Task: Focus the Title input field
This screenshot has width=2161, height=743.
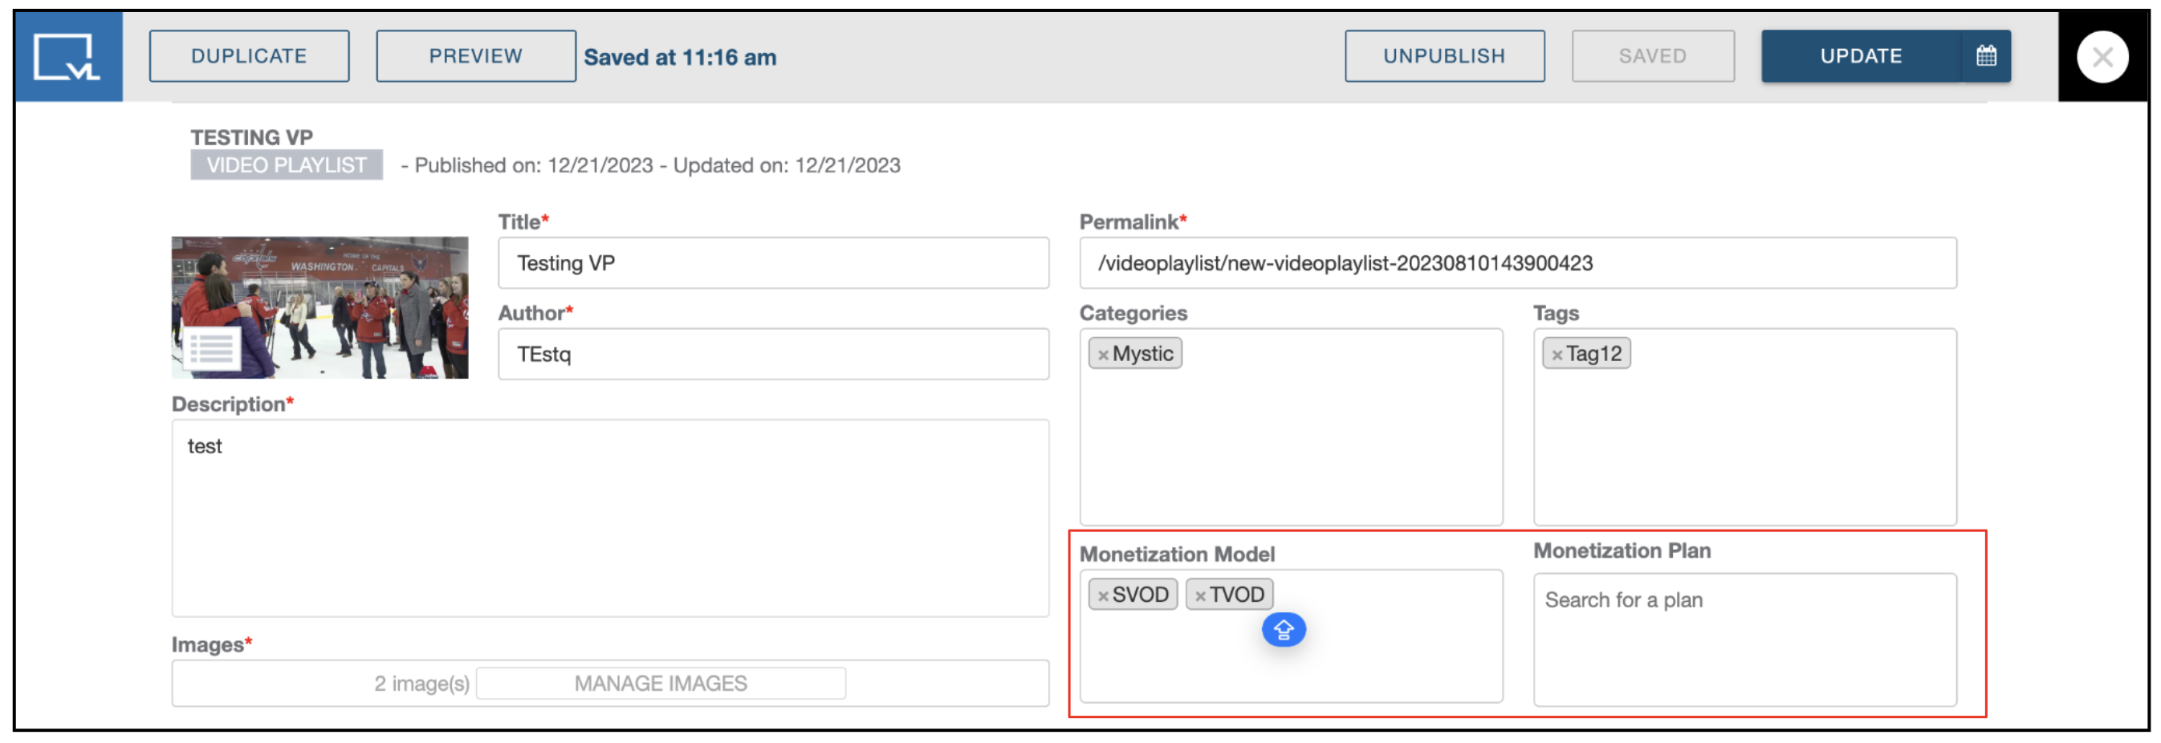Action: tap(772, 263)
